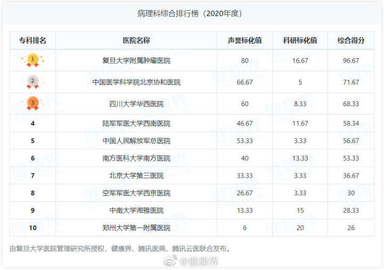Click the silver rank 2 medal icon
The image size is (384, 270).
point(33,82)
